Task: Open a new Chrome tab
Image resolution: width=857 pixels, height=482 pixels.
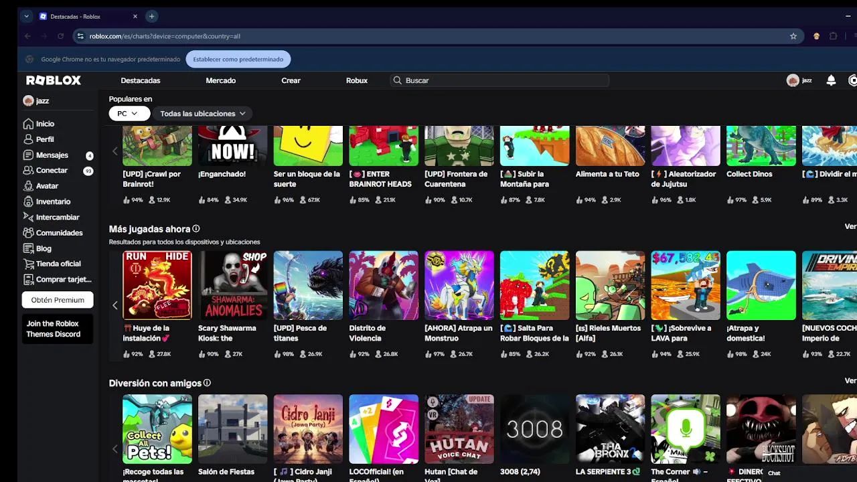Action: [152, 16]
